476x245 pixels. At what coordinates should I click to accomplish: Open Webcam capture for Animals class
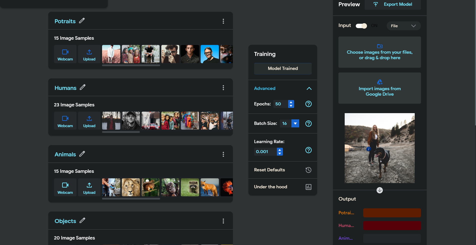point(65,187)
